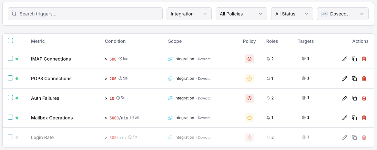Duplicate the POP3 Connections trigger
The height and width of the screenshot is (150, 377).
pos(354,79)
